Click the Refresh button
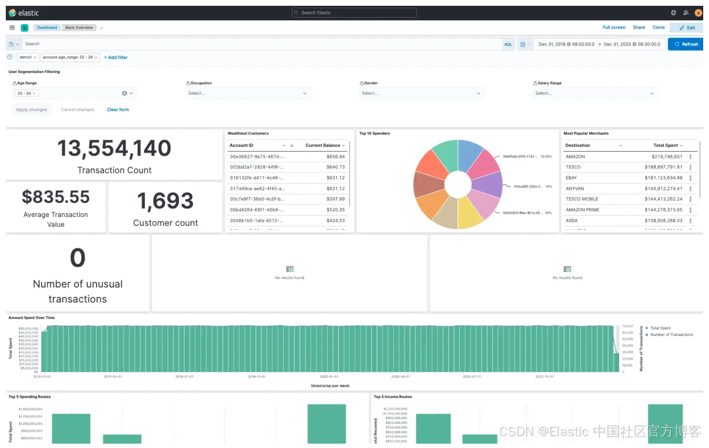The height and width of the screenshot is (448, 709). [x=685, y=44]
